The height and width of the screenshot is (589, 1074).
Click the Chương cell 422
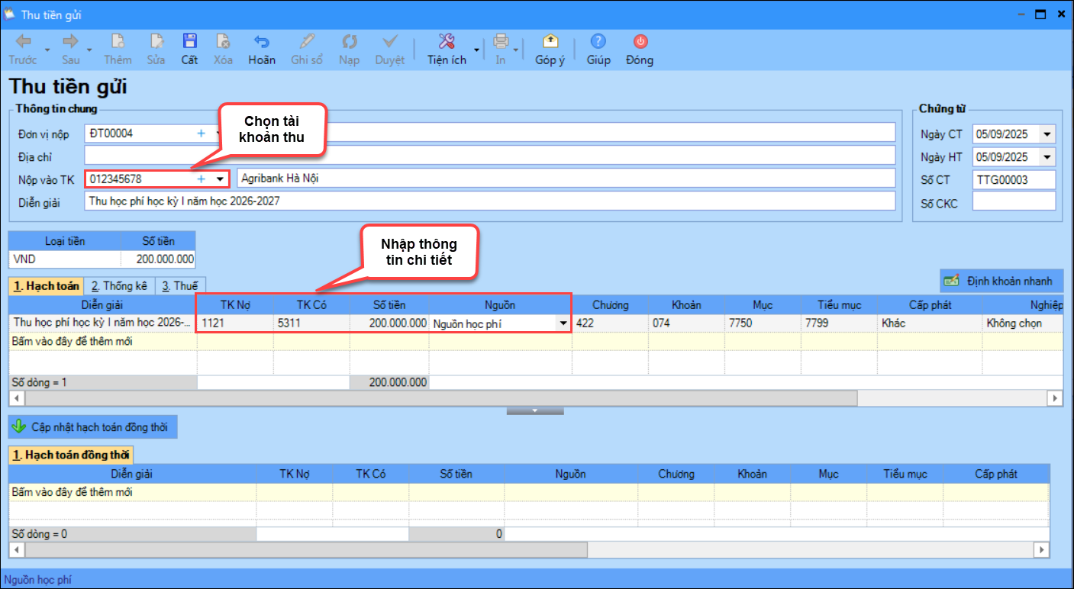[x=611, y=323]
